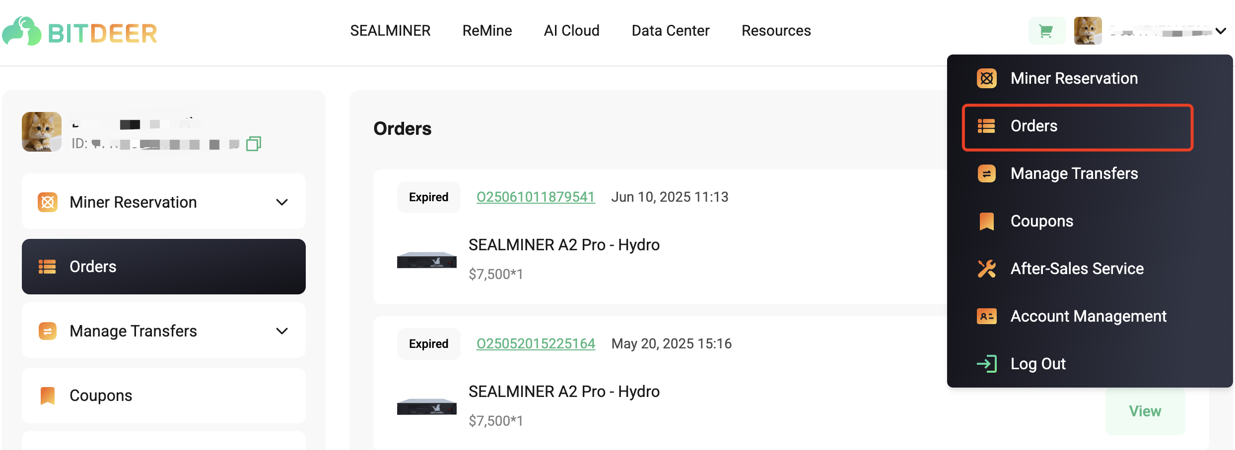Screen dimensions: 1235x450
Task: Click Expired badge on June 10 order
Action: [429, 197]
